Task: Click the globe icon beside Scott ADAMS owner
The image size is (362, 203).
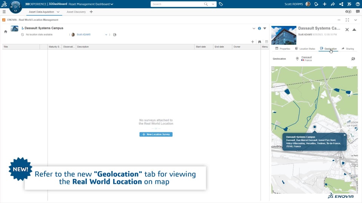Action: tap(115, 35)
